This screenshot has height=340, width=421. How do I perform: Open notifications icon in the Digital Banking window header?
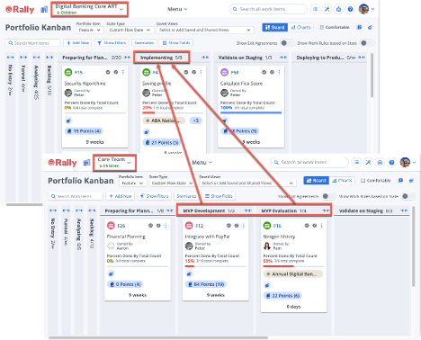(338, 9)
